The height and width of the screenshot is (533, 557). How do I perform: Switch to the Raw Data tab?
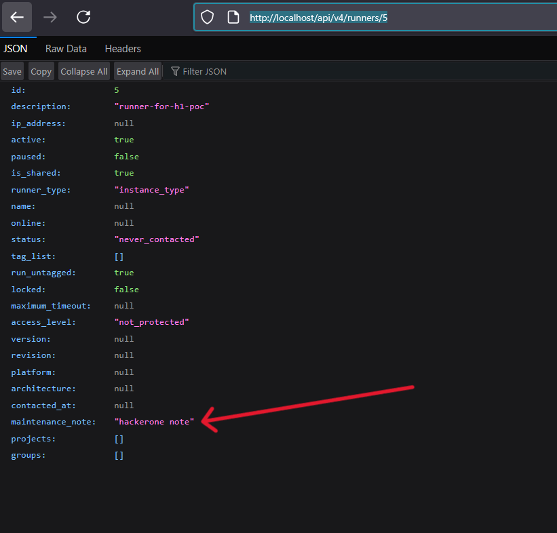[x=66, y=49]
